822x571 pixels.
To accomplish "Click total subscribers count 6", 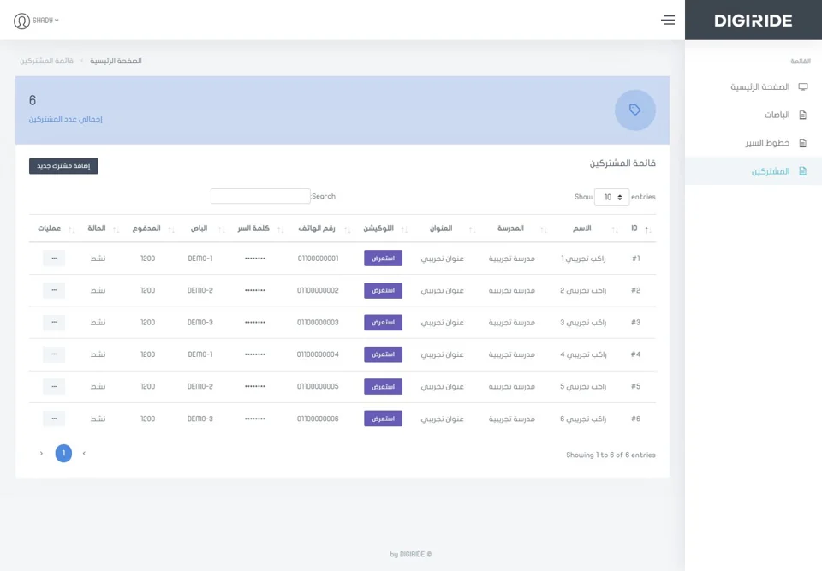I will click(33, 100).
